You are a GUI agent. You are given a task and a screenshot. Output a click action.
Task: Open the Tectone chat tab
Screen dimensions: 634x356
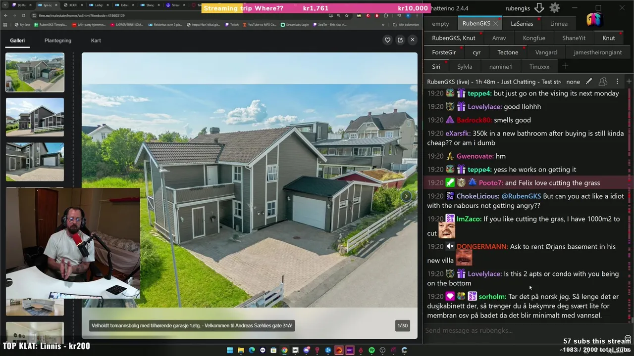[x=508, y=52]
